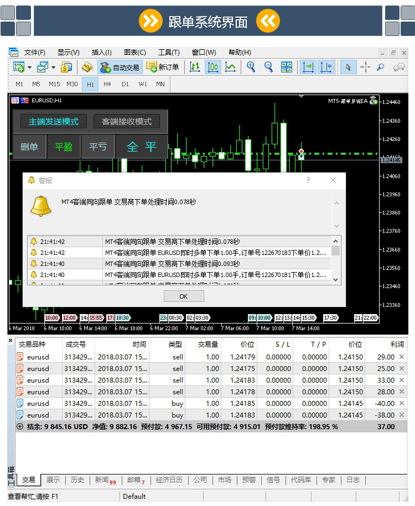
Task: Open the profiles toolbar icon
Action: click(x=42, y=67)
